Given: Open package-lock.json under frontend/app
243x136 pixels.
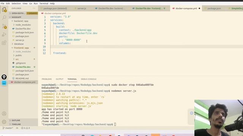Looking at the screenshot, I should pos(23,71).
